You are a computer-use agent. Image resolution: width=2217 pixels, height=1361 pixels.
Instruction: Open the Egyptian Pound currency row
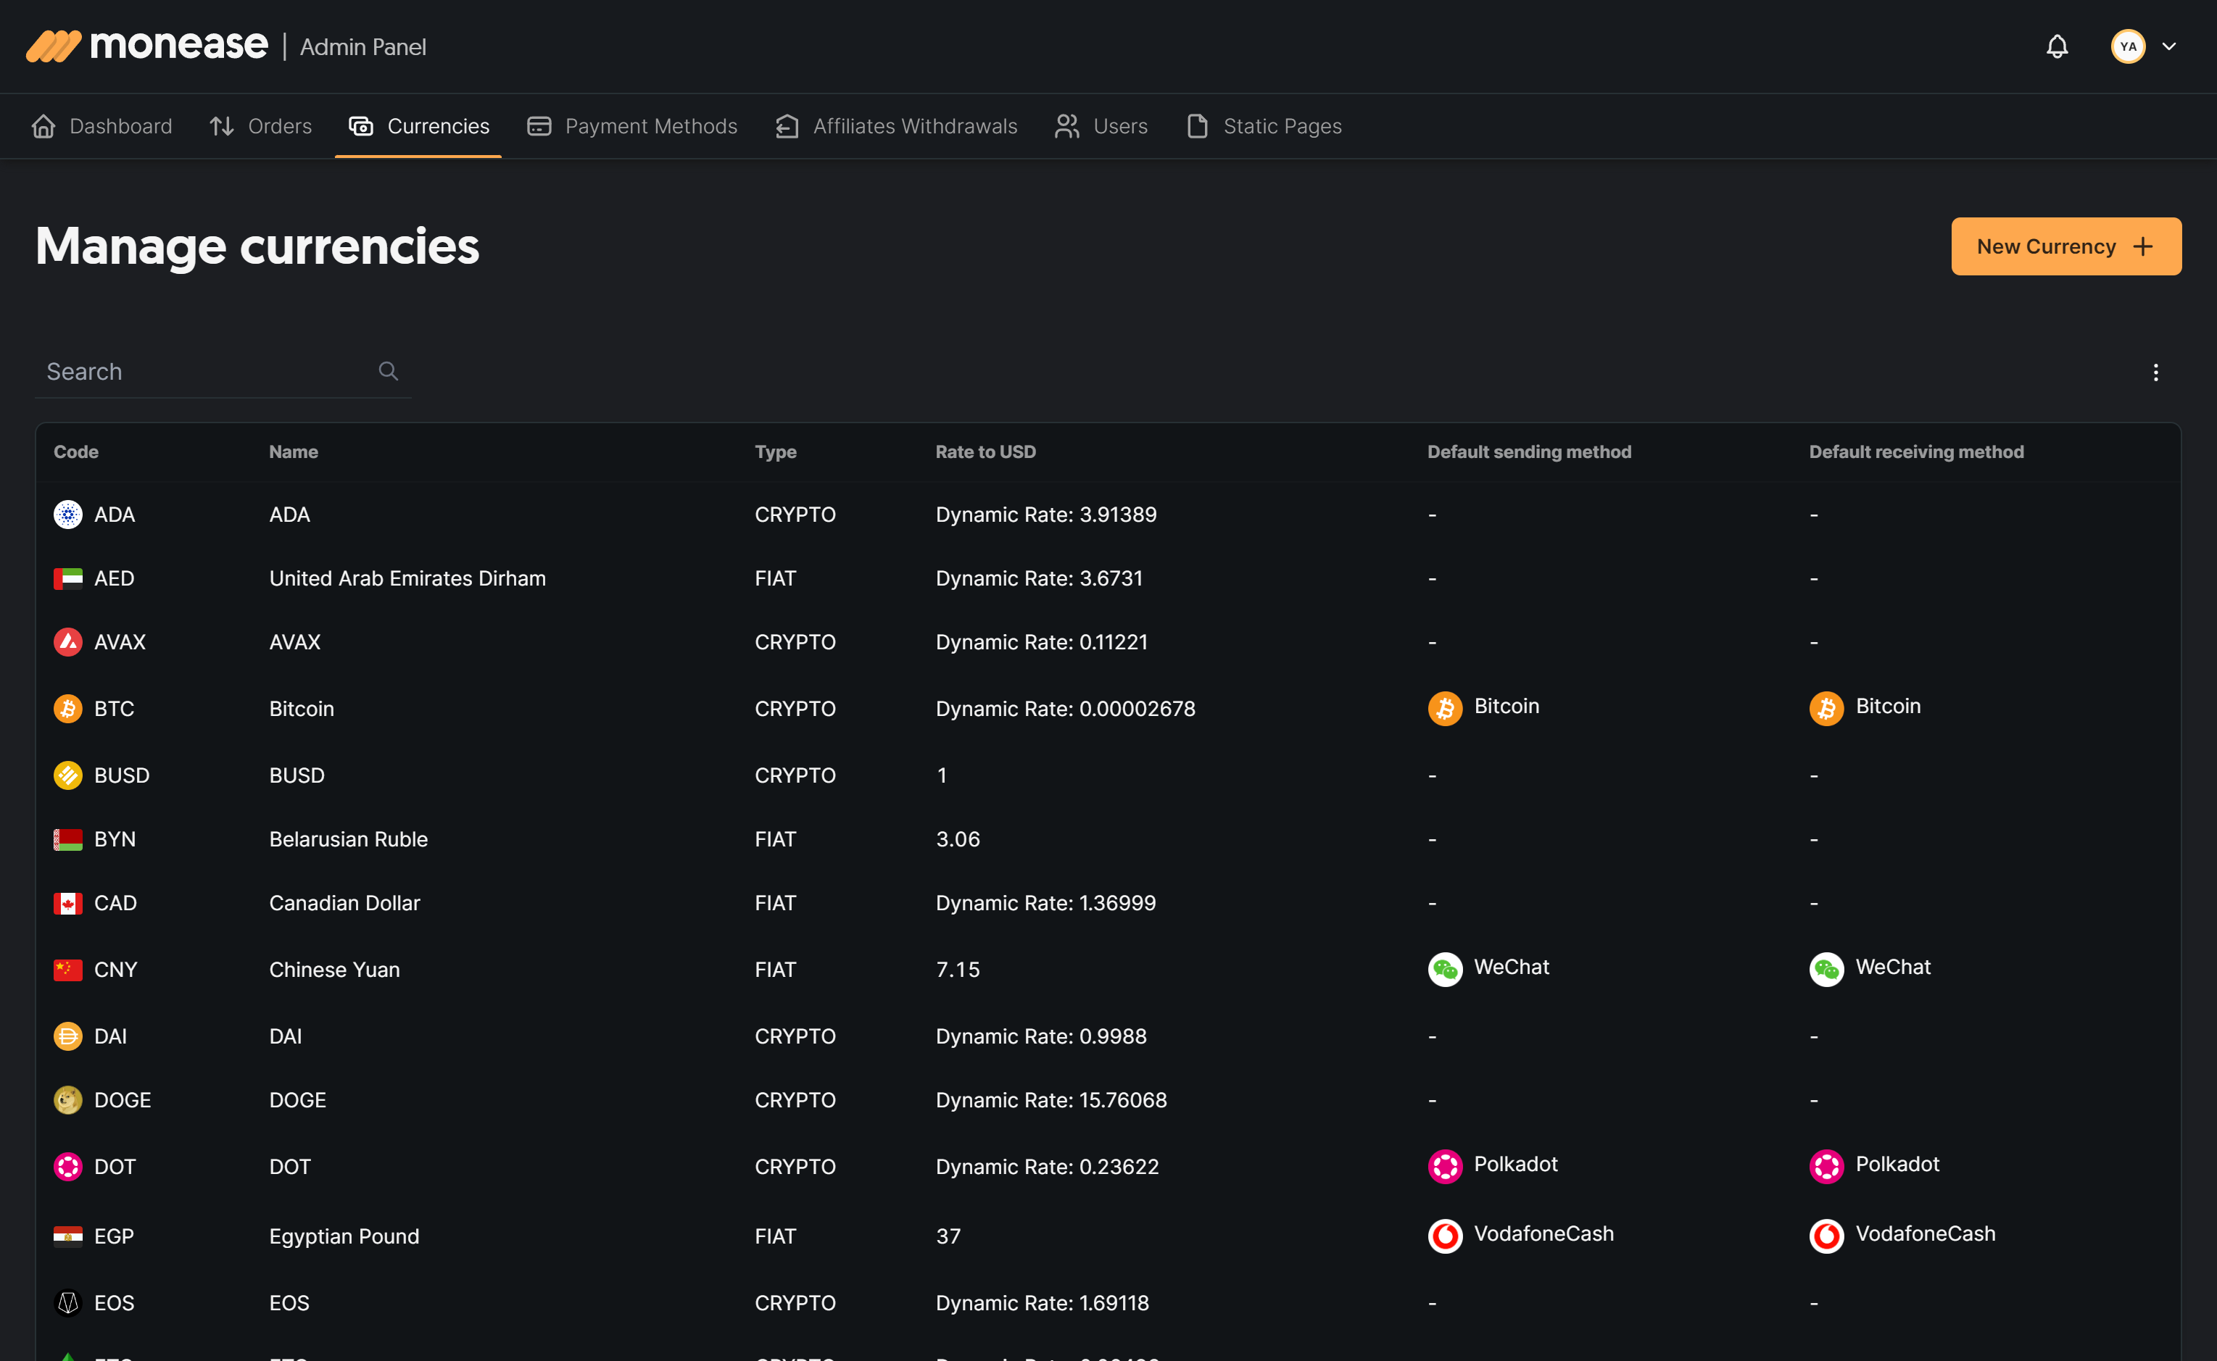[x=344, y=1236]
